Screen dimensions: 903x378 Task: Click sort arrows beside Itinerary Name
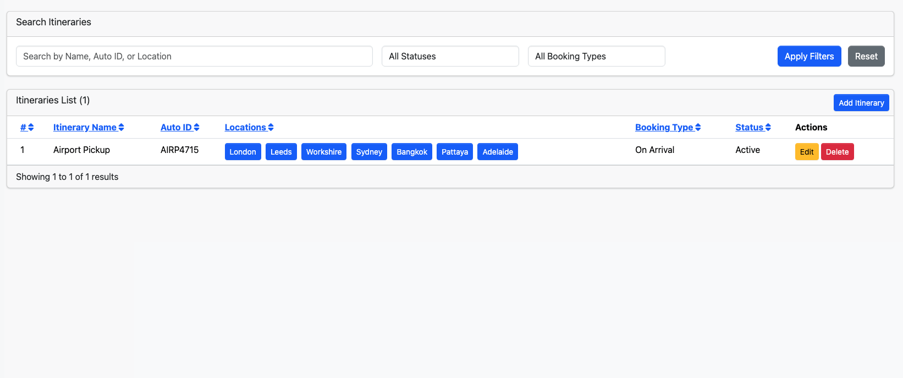(x=121, y=127)
